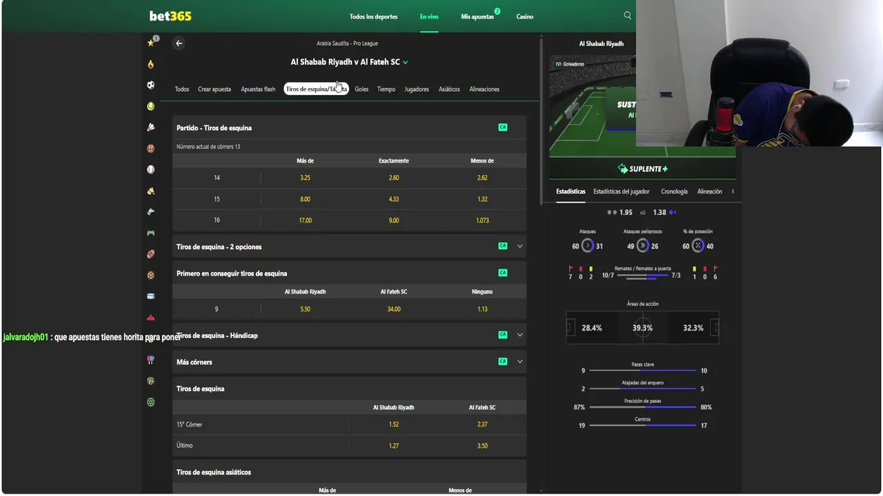Collapse the Partido - Tiros de esquina header
The image size is (883, 496).
tap(349, 127)
